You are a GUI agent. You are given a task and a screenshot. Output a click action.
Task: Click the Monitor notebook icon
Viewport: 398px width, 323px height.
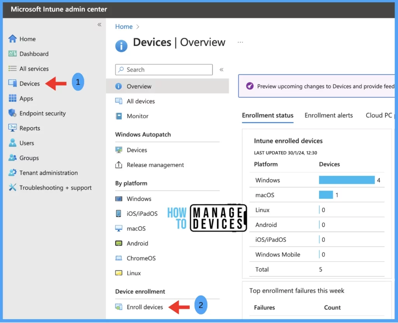click(x=119, y=116)
